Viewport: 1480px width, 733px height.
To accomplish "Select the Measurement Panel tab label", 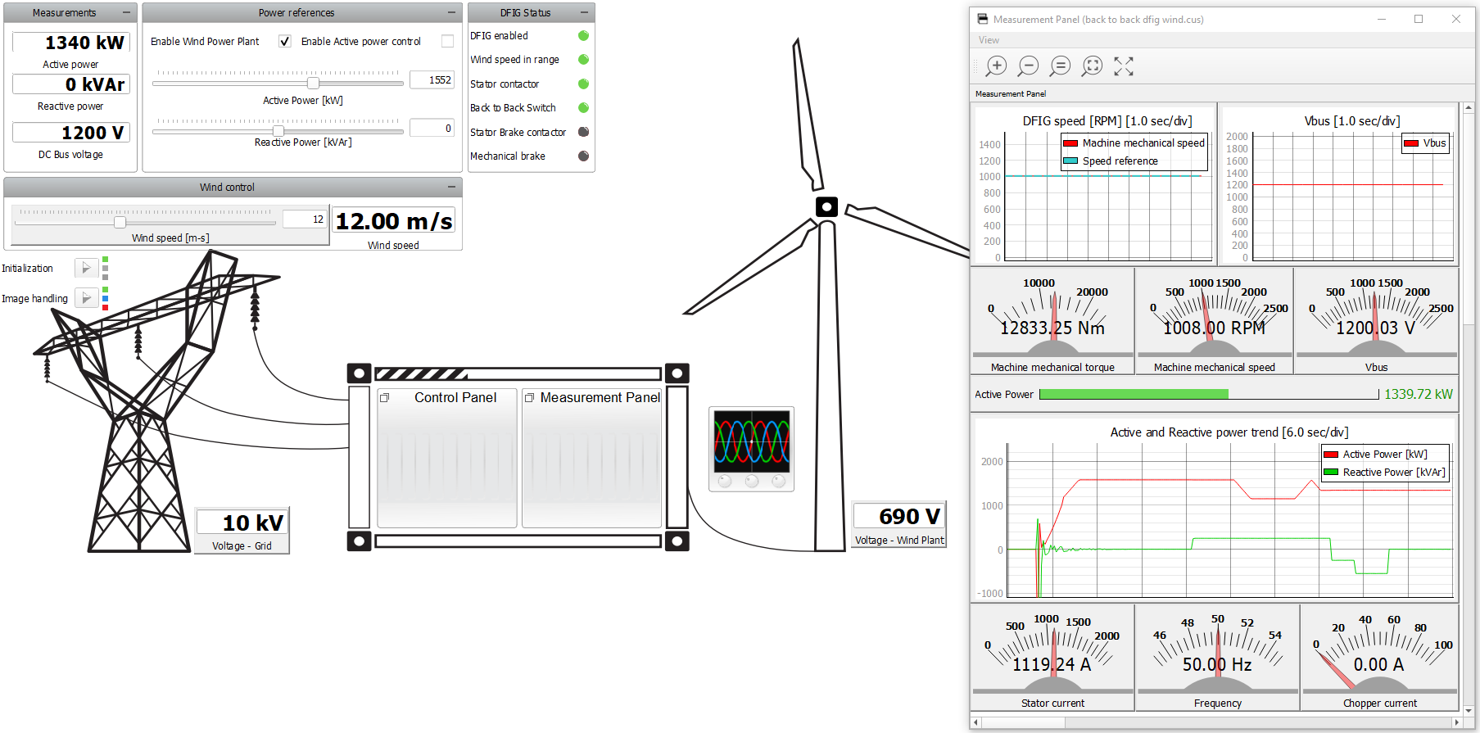I will click(x=1010, y=94).
